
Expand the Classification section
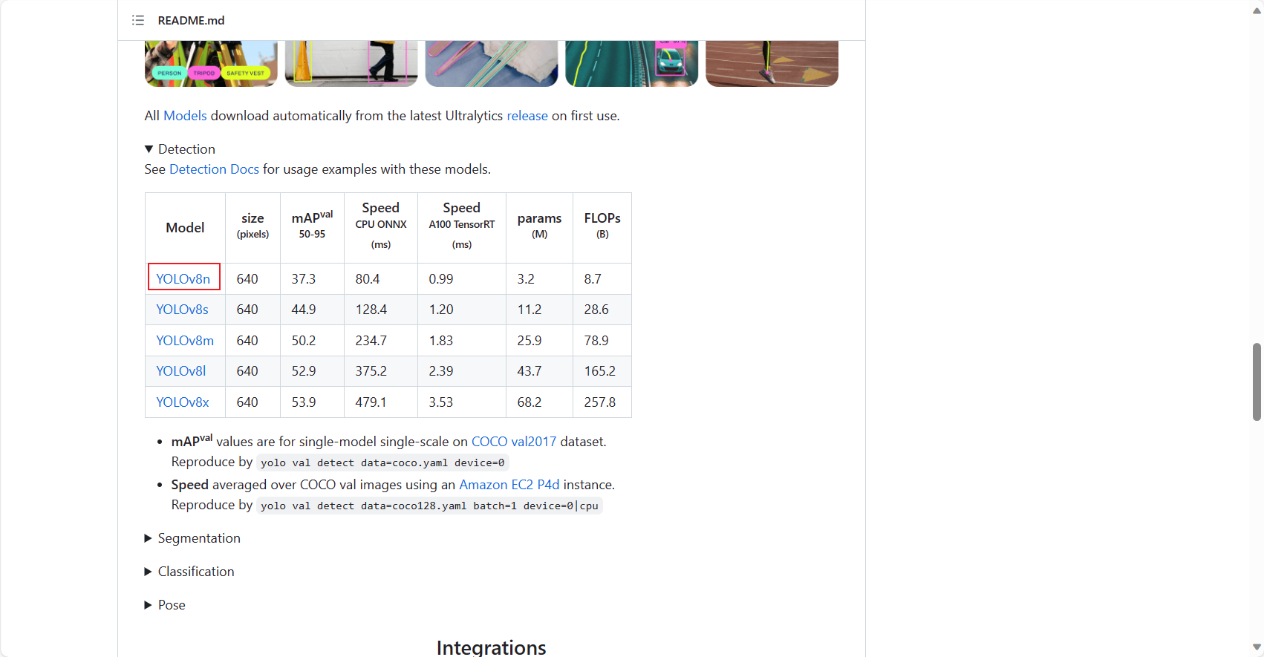tap(189, 572)
